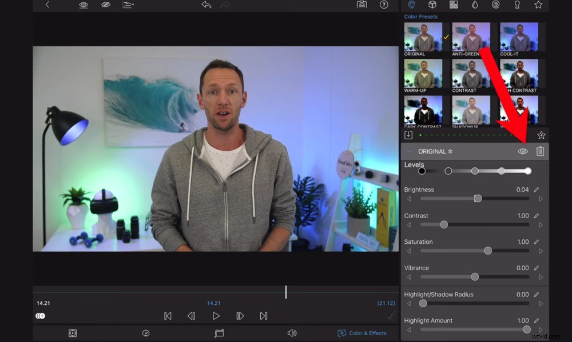Toggle the eye icon in the top toolbar
The height and width of the screenshot is (342, 572).
click(x=83, y=5)
